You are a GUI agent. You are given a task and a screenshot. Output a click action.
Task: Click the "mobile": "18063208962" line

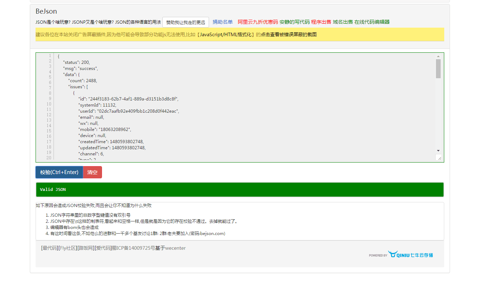[x=105, y=130]
